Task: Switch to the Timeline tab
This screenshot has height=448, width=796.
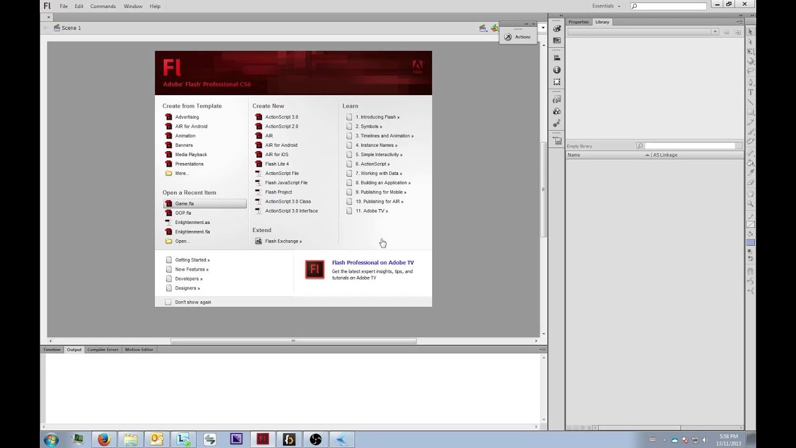Action: pyautogui.click(x=52, y=350)
